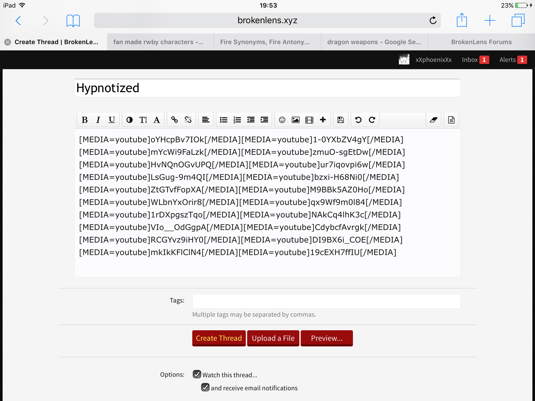Save draft with the floppy disk icon
Viewport: 535px width, 401px height.
click(x=340, y=120)
